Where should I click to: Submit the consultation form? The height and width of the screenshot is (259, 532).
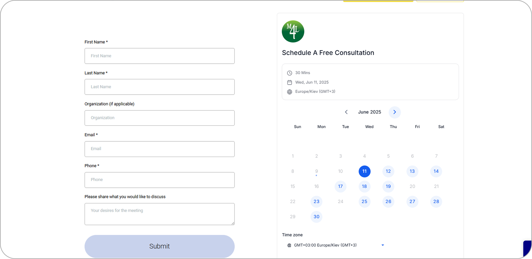160,246
